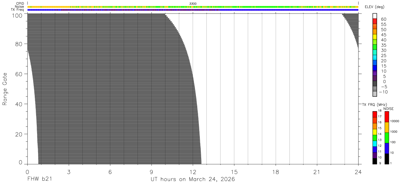
Task: Select the red ELEV swatch between 60 and 55
Action: 375,21
